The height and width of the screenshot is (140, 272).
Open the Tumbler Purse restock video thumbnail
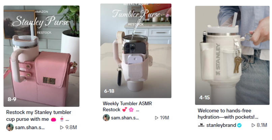136,50
